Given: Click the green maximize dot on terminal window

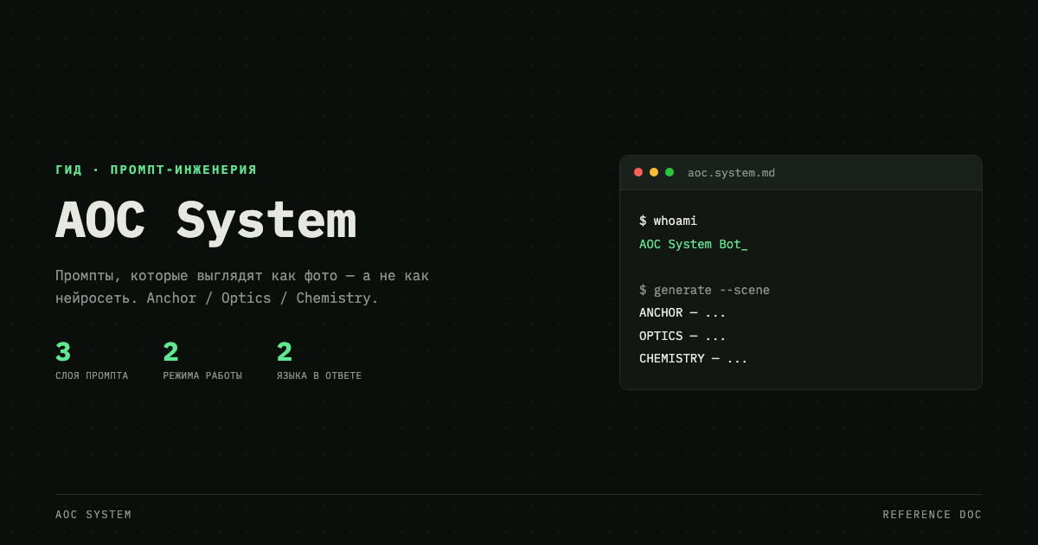Looking at the screenshot, I should tap(670, 172).
